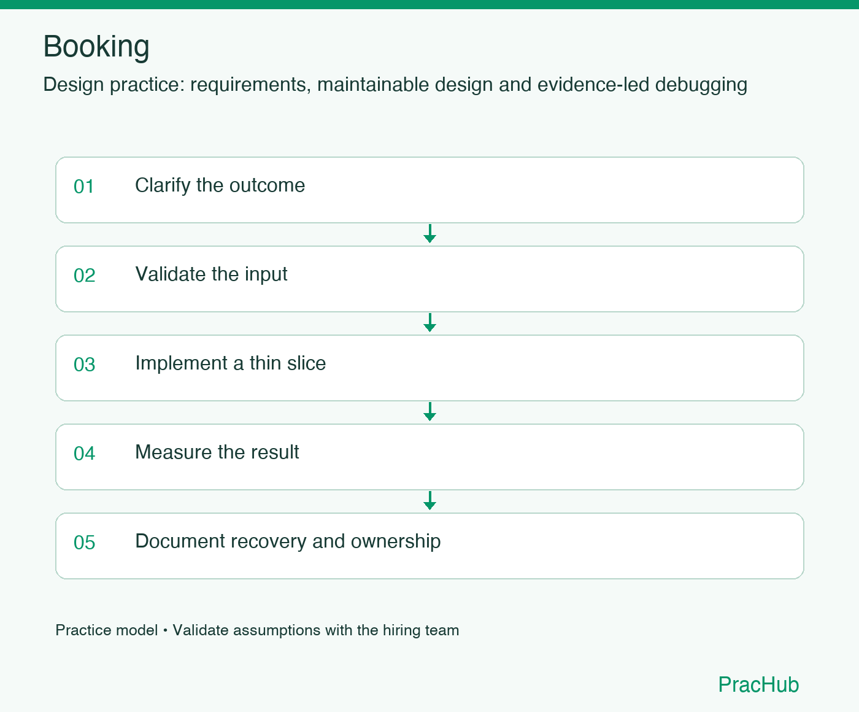Select step card Clarify the outcome
The width and height of the screenshot is (859, 712).
(429, 190)
